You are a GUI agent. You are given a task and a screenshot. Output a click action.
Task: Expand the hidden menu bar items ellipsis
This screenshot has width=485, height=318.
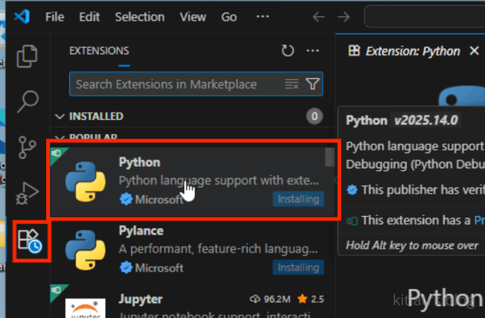(262, 16)
